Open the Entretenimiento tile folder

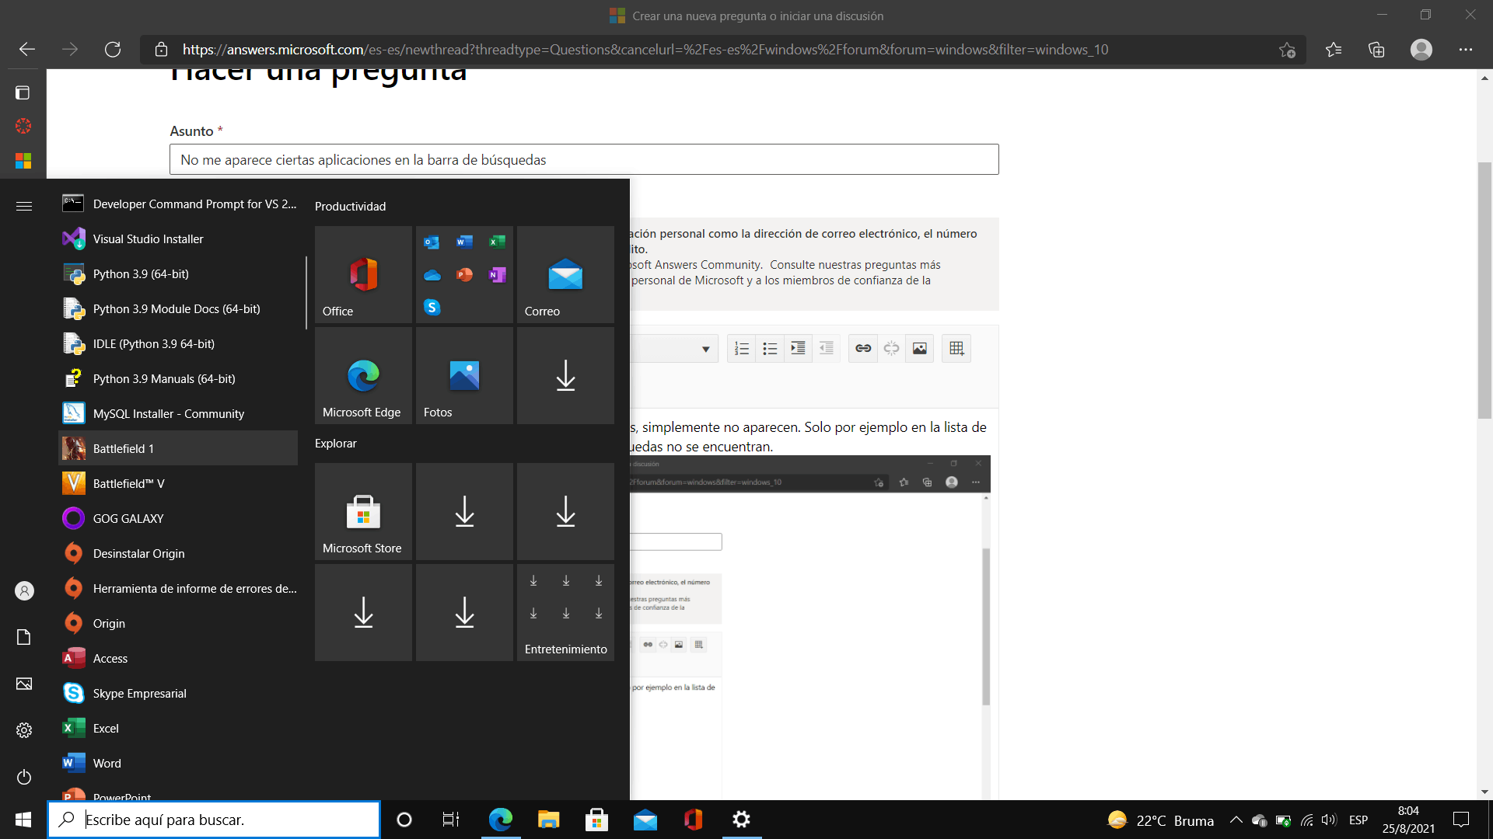point(565,612)
